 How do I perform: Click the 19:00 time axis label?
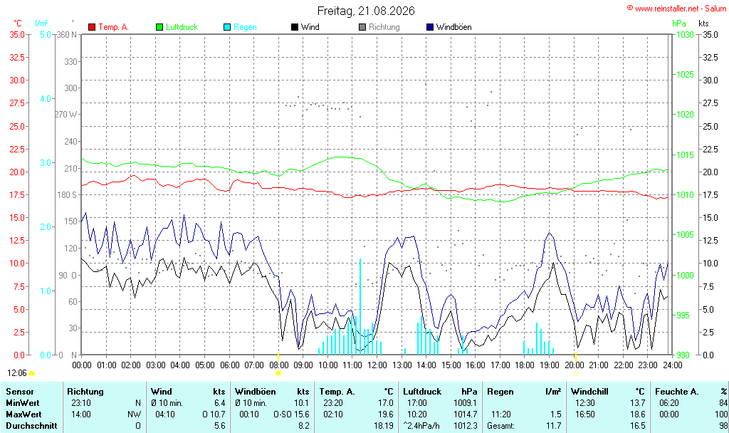point(549,365)
